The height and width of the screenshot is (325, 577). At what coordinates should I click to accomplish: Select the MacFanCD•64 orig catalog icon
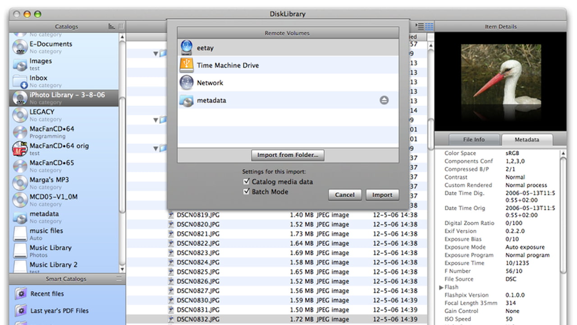[x=20, y=149]
